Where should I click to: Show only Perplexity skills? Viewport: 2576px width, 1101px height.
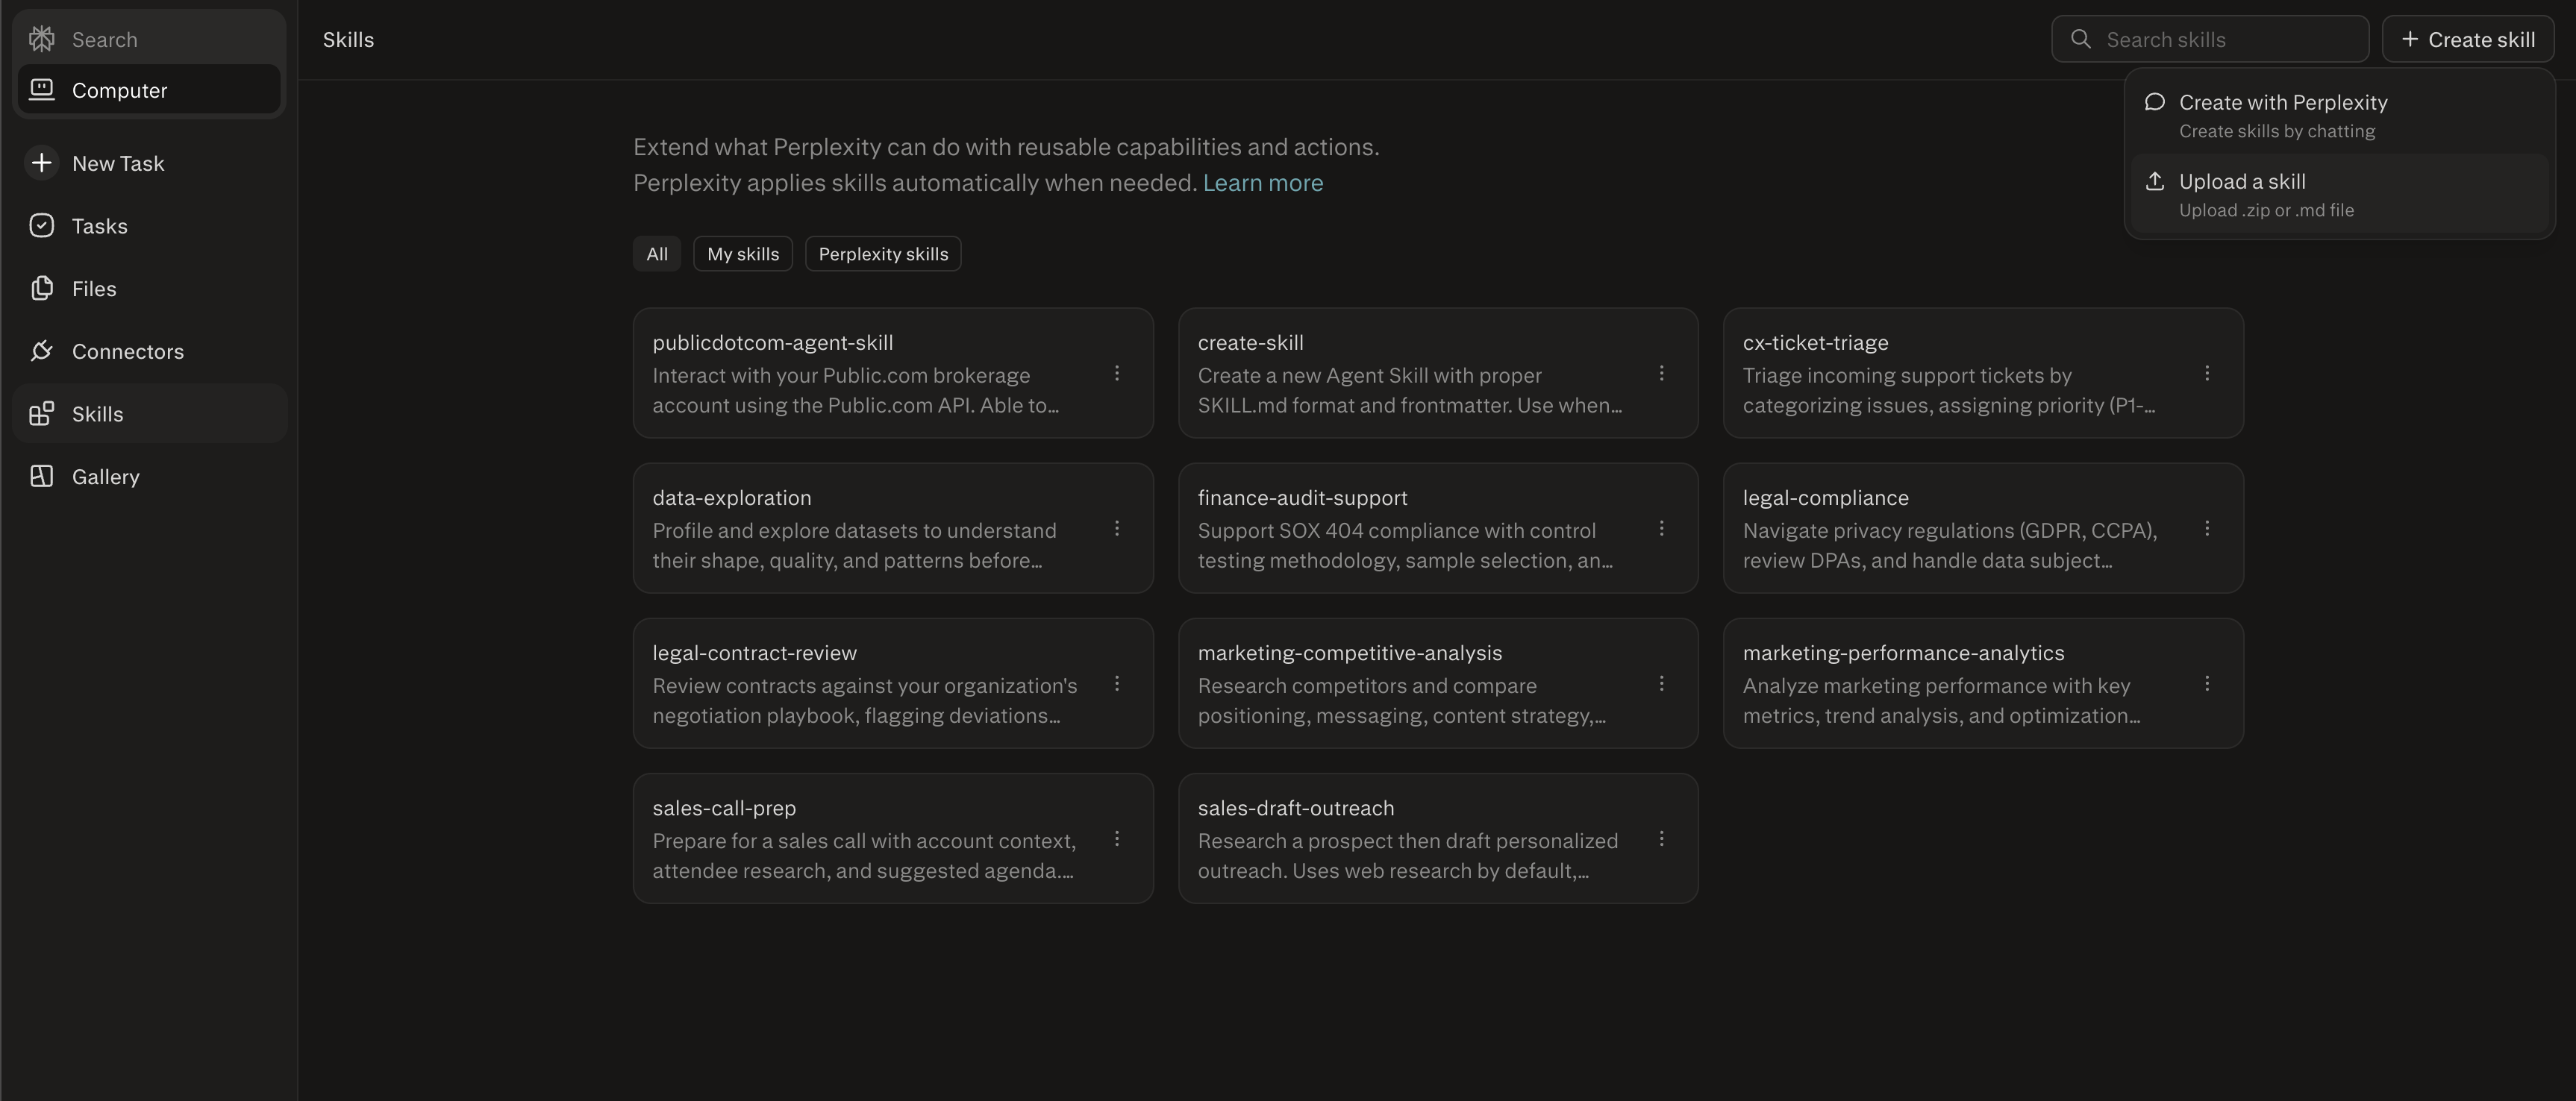[882, 254]
